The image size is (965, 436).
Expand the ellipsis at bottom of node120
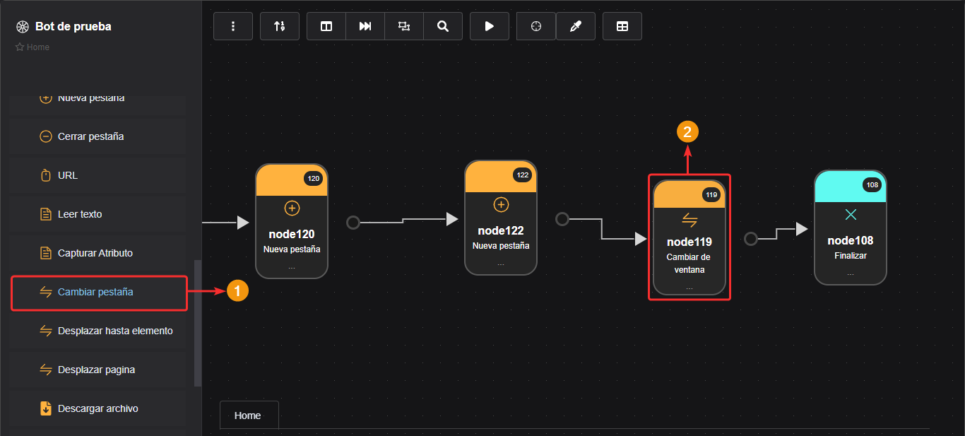click(292, 268)
